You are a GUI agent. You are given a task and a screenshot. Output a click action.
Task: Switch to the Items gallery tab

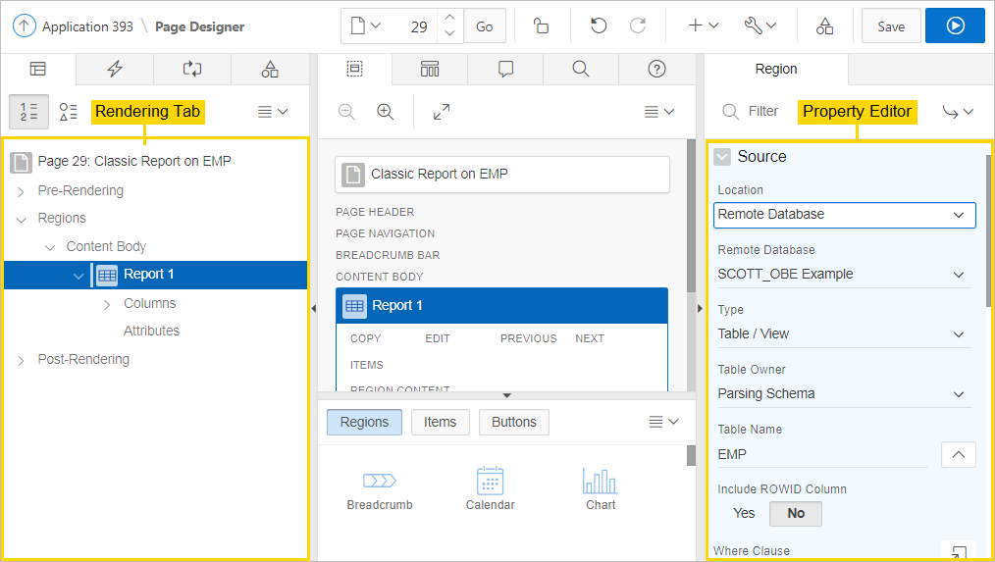(440, 422)
